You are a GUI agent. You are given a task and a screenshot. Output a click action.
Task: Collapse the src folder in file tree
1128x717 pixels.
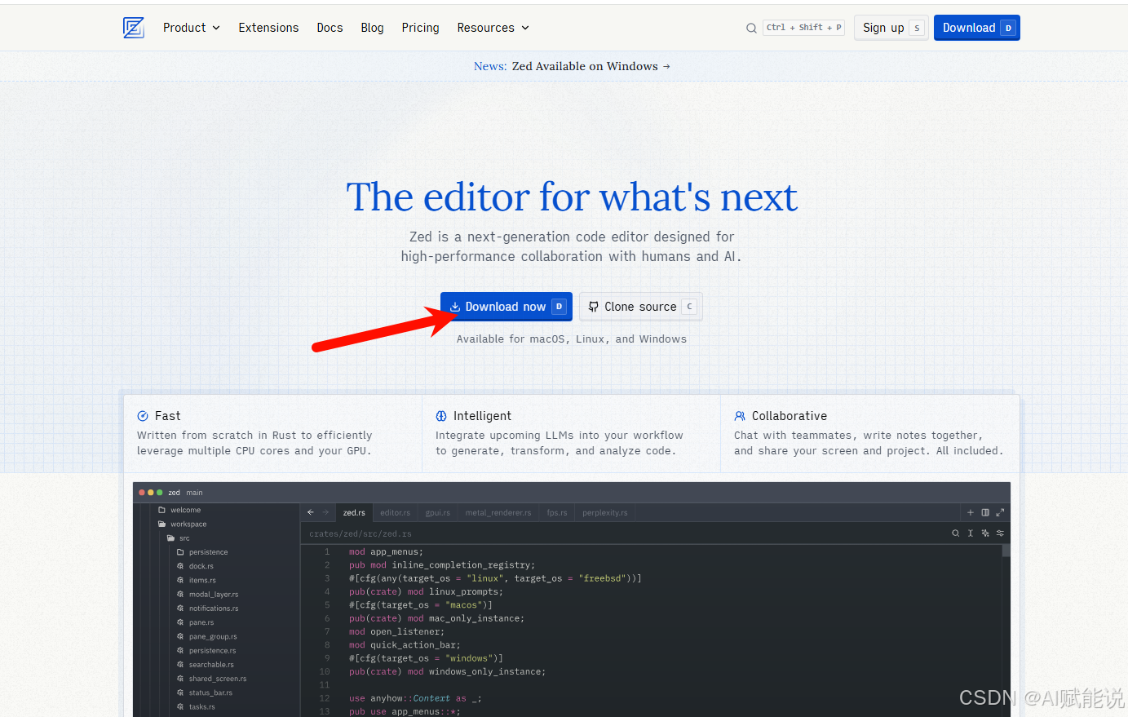coord(179,538)
